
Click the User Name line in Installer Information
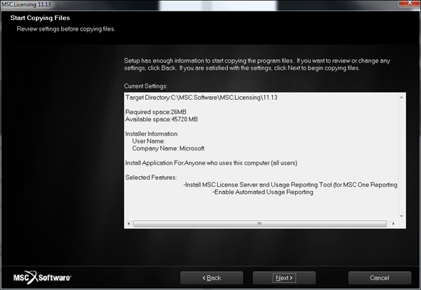coord(148,141)
